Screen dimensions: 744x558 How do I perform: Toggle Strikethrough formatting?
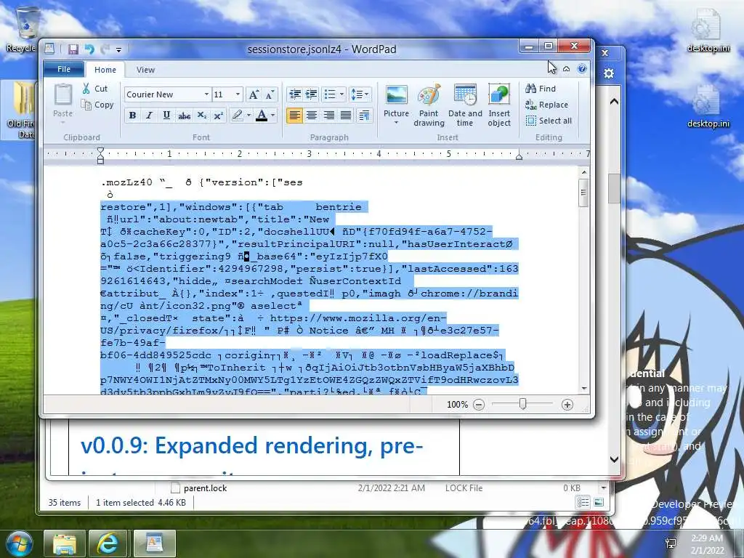pos(184,116)
